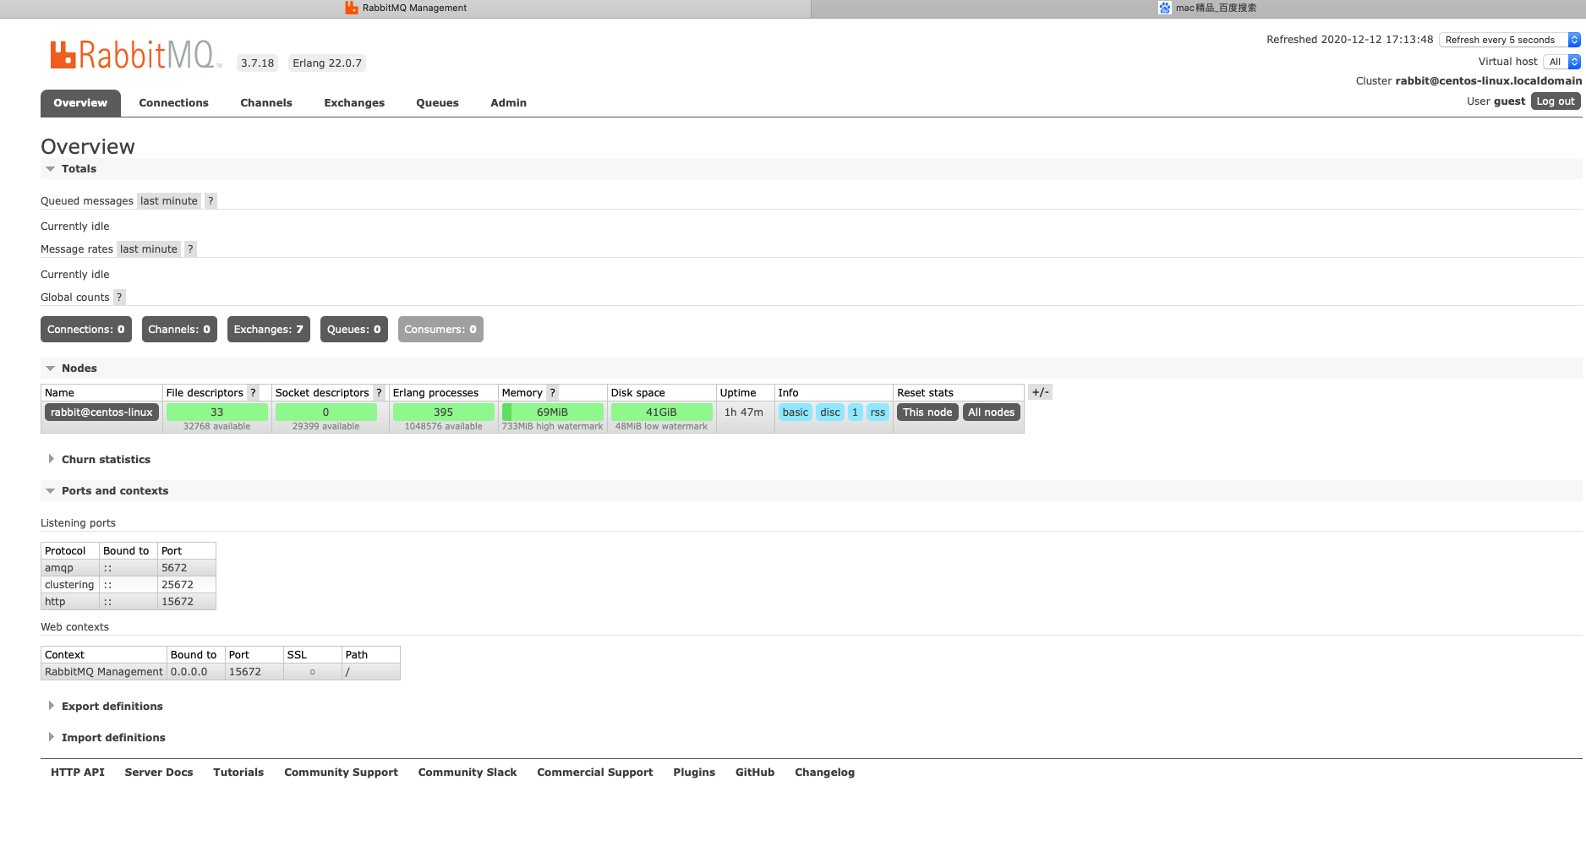This screenshot has height=841, width=1586.
Task: Click Consumers: 0 count button
Action: (440, 330)
